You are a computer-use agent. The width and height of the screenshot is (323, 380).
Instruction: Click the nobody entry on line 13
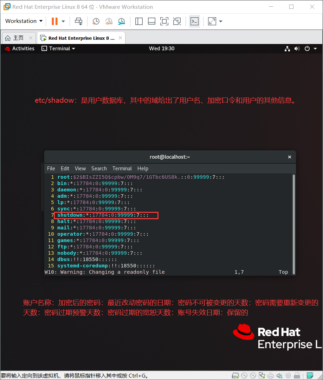100,253
